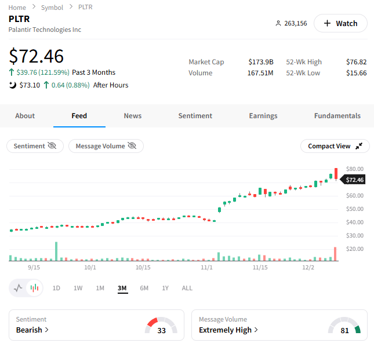This screenshot has width=374, height=343.
Task: Select the 1Y chart range
Action: tap(165, 288)
